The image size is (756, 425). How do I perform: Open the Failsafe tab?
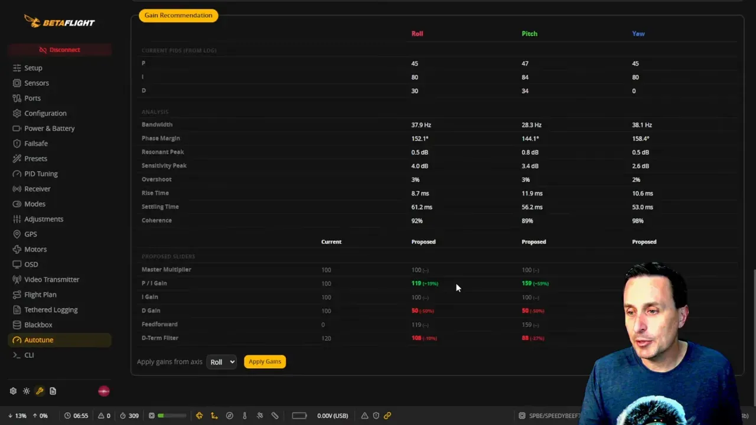pyautogui.click(x=35, y=143)
